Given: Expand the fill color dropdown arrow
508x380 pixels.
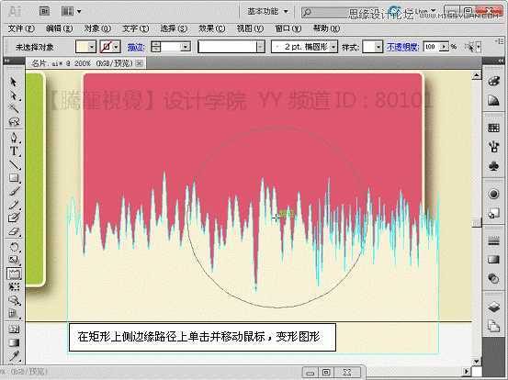Looking at the screenshot, I should point(92,47).
